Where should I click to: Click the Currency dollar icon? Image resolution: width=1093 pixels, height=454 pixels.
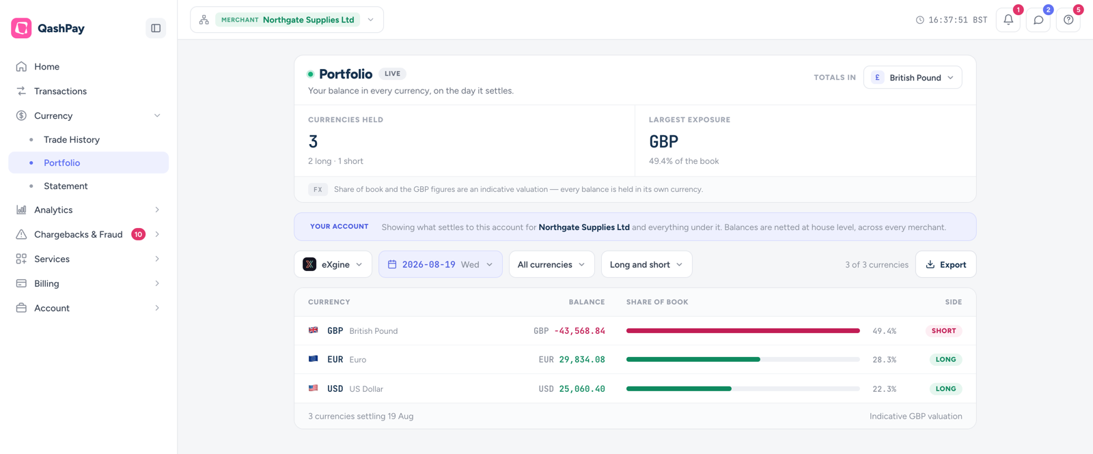(21, 115)
